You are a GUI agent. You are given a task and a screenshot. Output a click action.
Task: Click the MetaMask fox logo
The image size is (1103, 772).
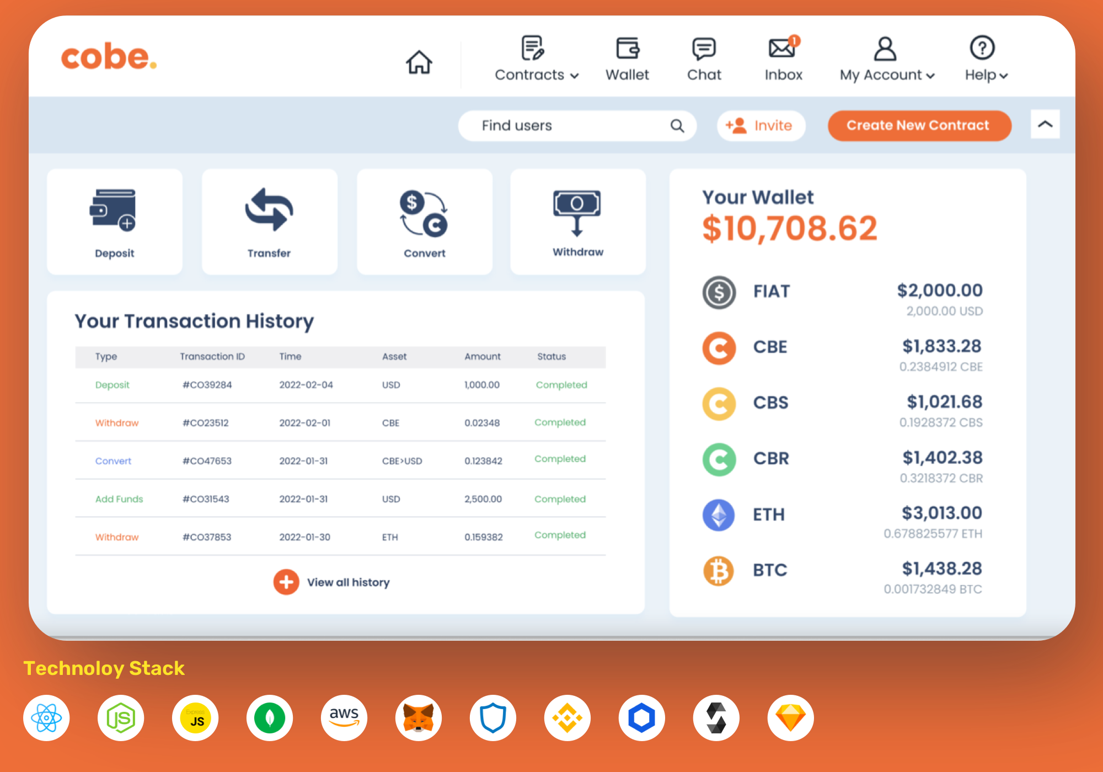418,718
